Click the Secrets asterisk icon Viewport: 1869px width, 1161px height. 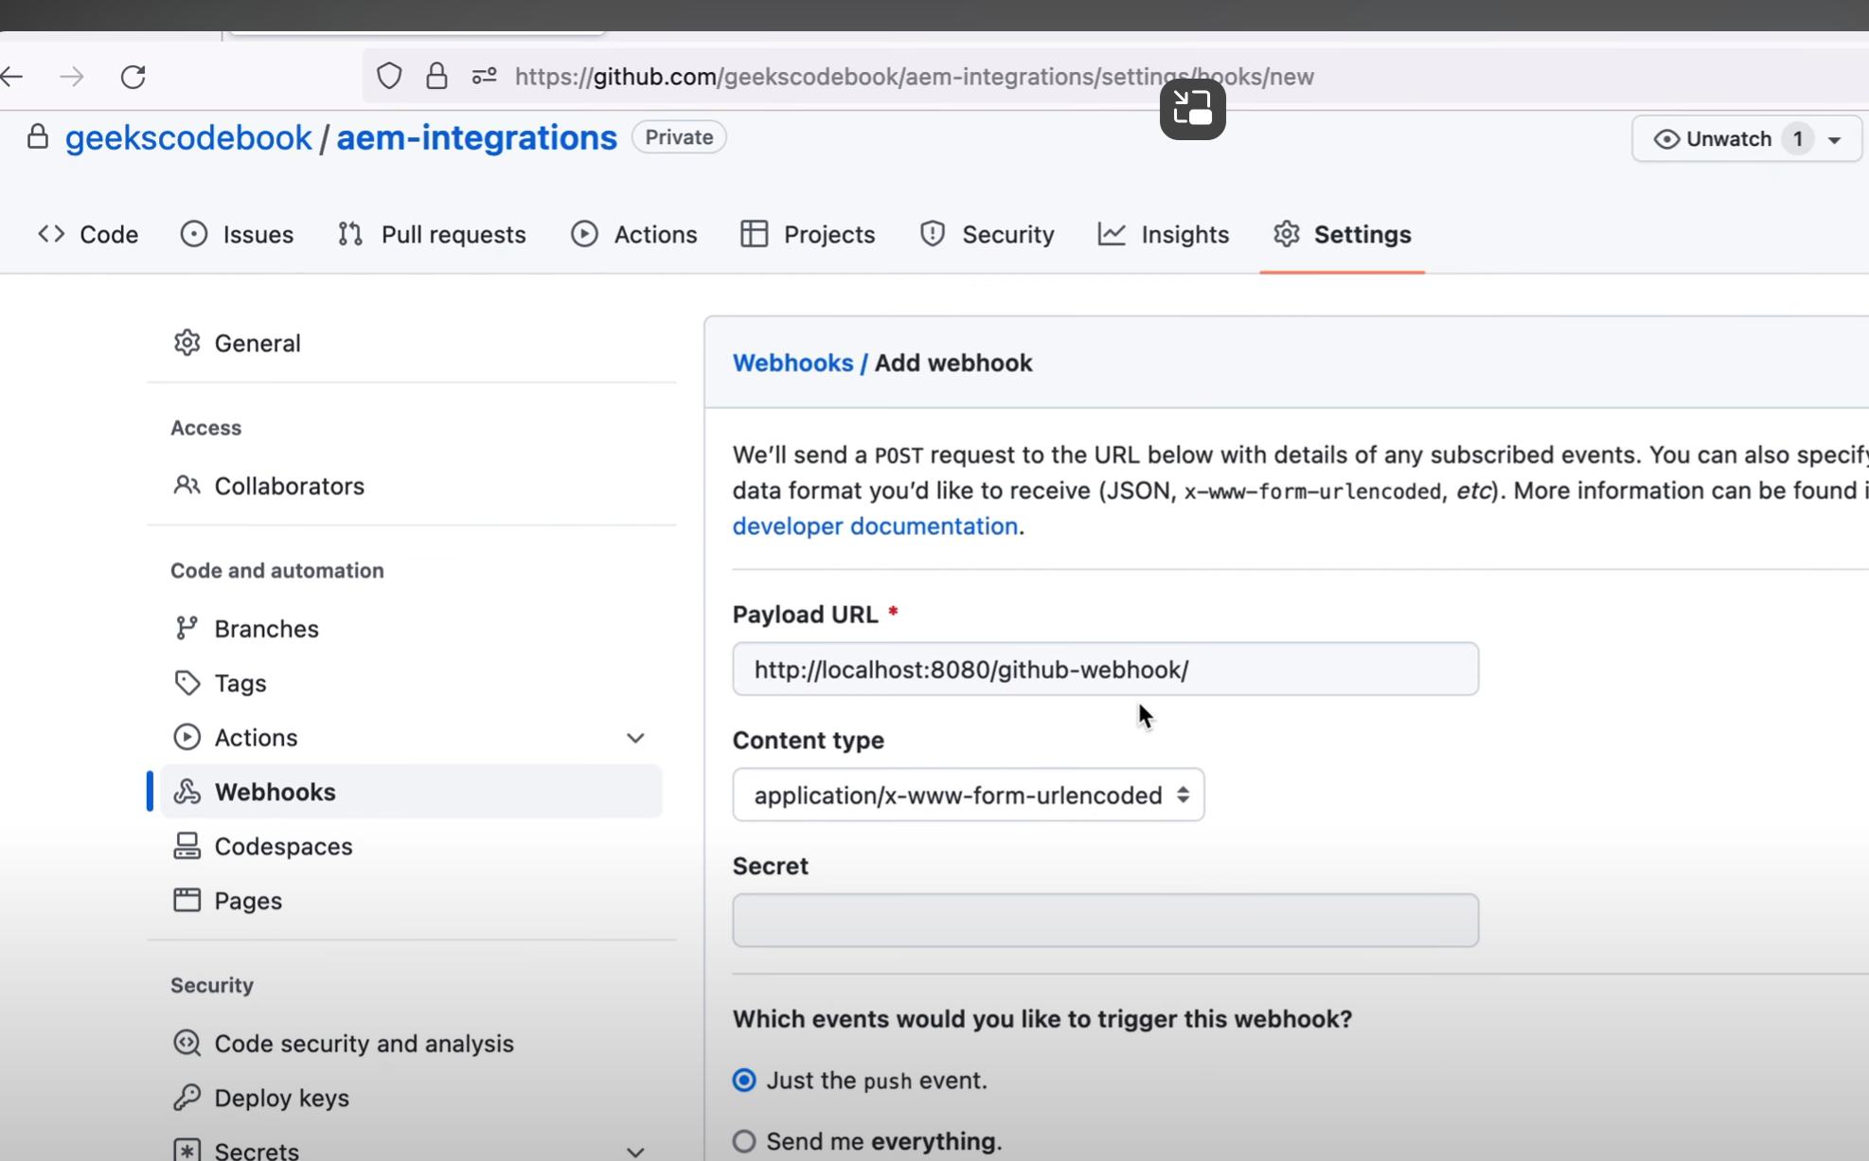(187, 1150)
